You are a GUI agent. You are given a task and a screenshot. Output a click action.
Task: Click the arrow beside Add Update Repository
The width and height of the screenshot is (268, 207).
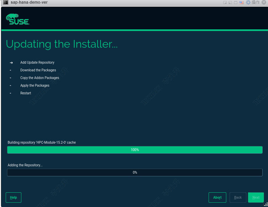pos(11,63)
